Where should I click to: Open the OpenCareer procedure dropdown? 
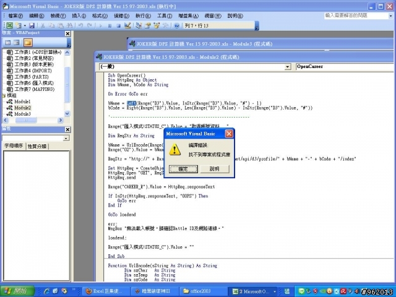click(x=345, y=67)
